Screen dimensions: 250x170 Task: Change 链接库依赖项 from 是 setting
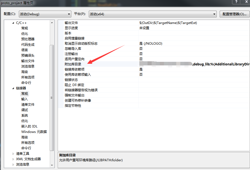(141, 69)
